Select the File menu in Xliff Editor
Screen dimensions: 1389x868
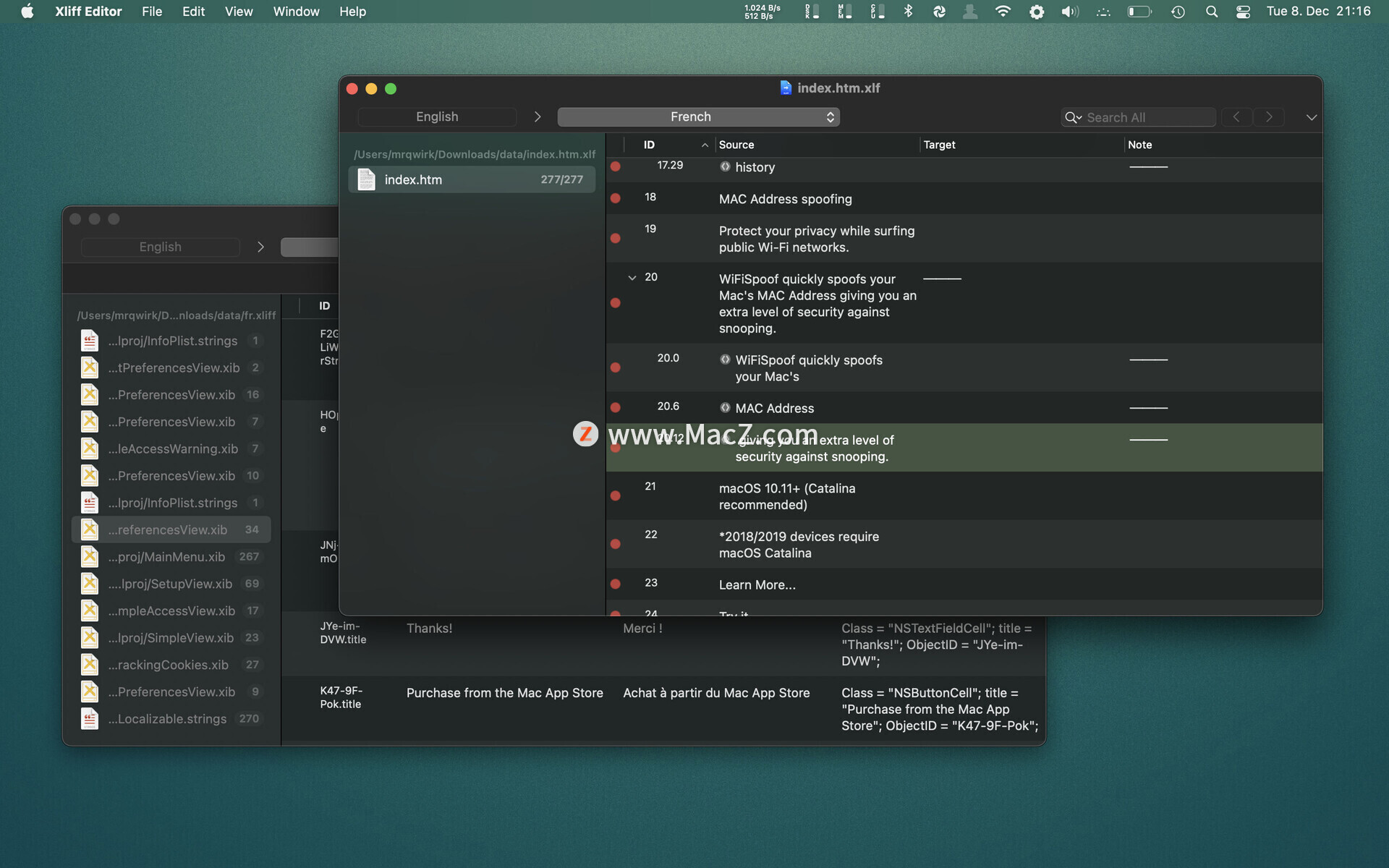(x=150, y=11)
